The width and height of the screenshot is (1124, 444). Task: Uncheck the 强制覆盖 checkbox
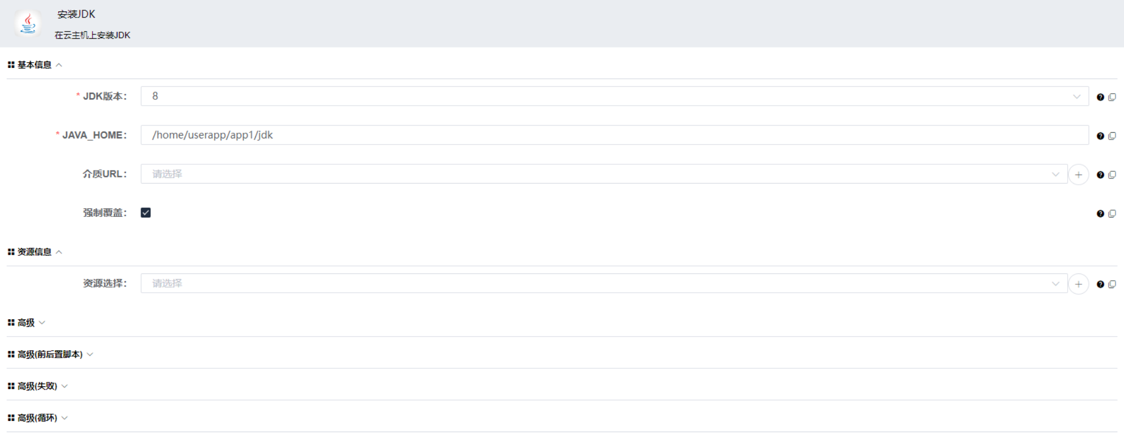[146, 212]
